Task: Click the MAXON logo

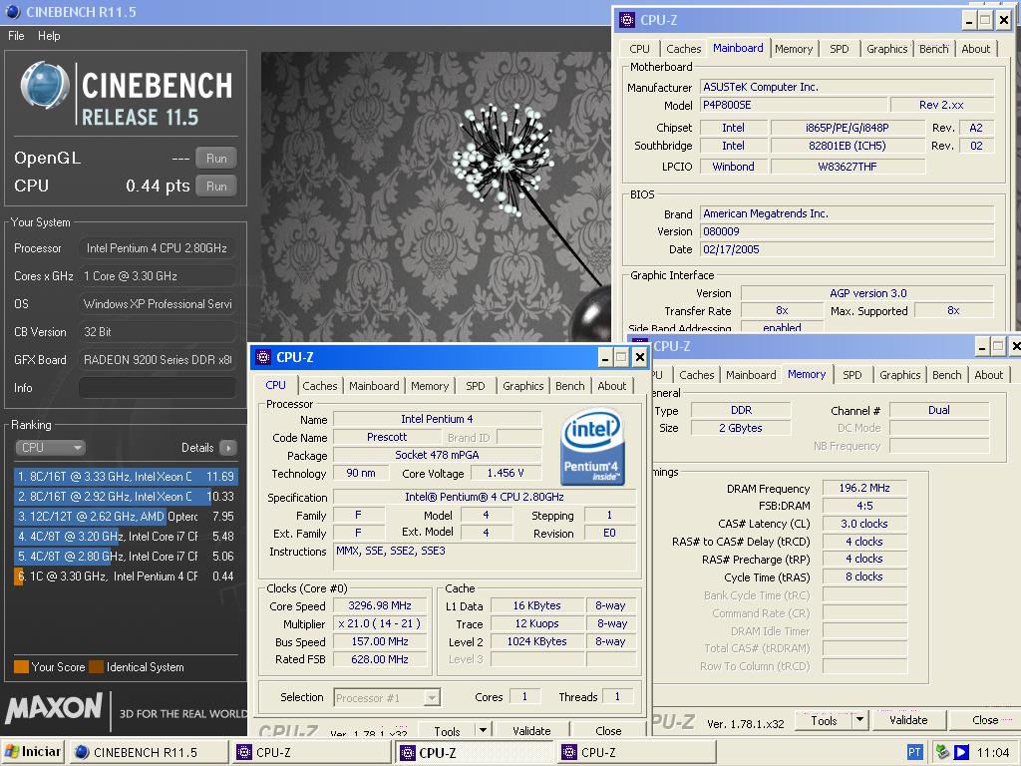Action: pos(54,708)
